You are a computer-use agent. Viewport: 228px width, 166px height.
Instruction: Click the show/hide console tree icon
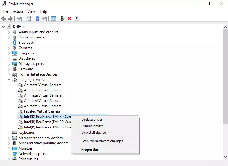[19, 19]
